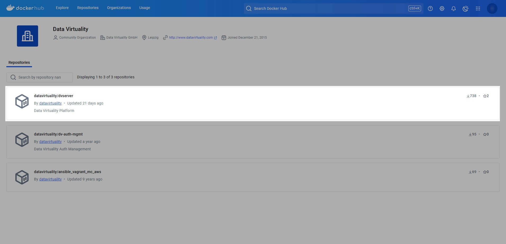Viewport: 506px width, 244px height.
Task: Focus the Search by repository name field
Action: [x=39, y=77]
